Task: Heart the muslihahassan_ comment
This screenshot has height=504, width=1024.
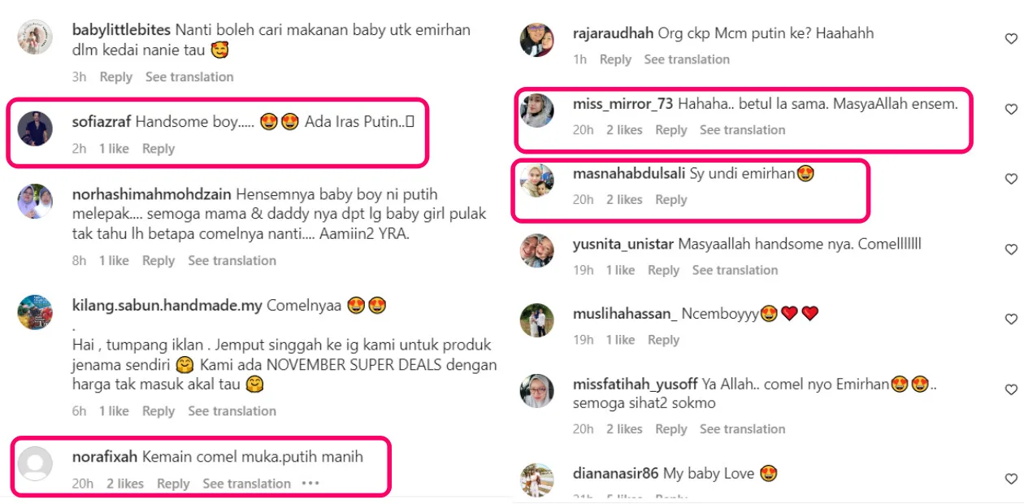Action: [1011, 319]
